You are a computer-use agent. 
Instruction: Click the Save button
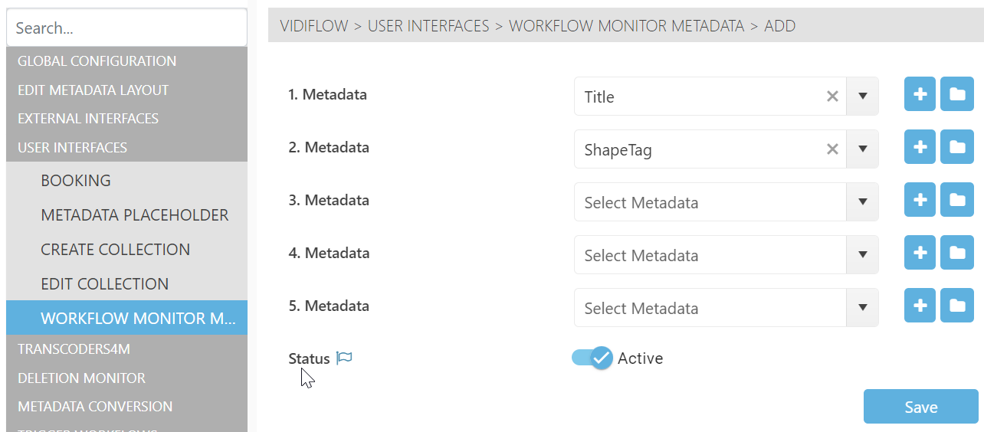[x=920, y=407]
